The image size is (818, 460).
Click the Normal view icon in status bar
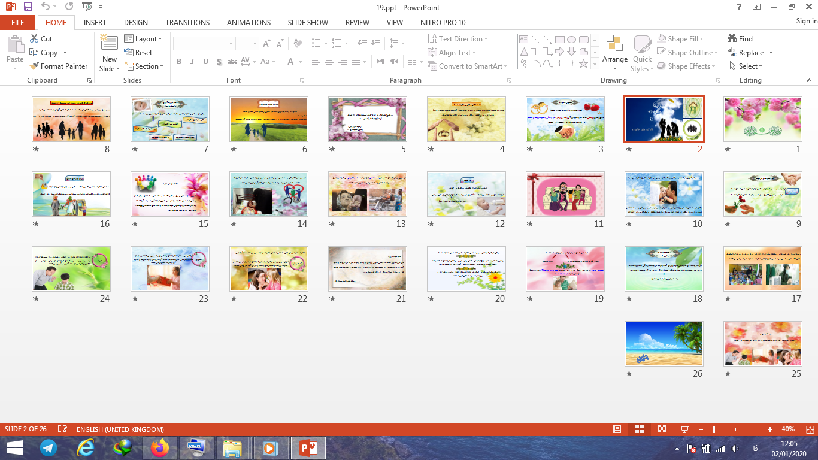tap(617, 429)
